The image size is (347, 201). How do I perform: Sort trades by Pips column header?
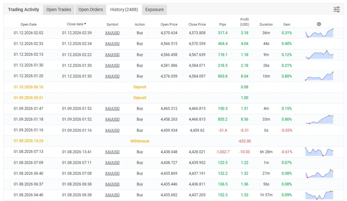pos(222,24)
